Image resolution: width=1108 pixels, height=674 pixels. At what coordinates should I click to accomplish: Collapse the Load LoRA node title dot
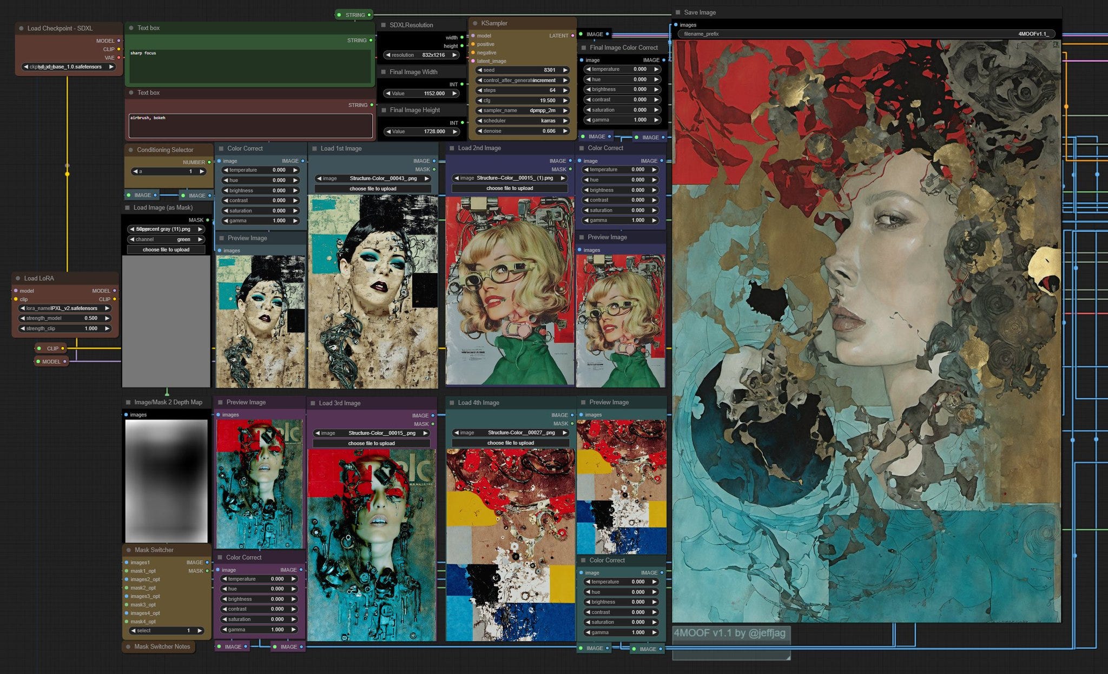(18, 278)
